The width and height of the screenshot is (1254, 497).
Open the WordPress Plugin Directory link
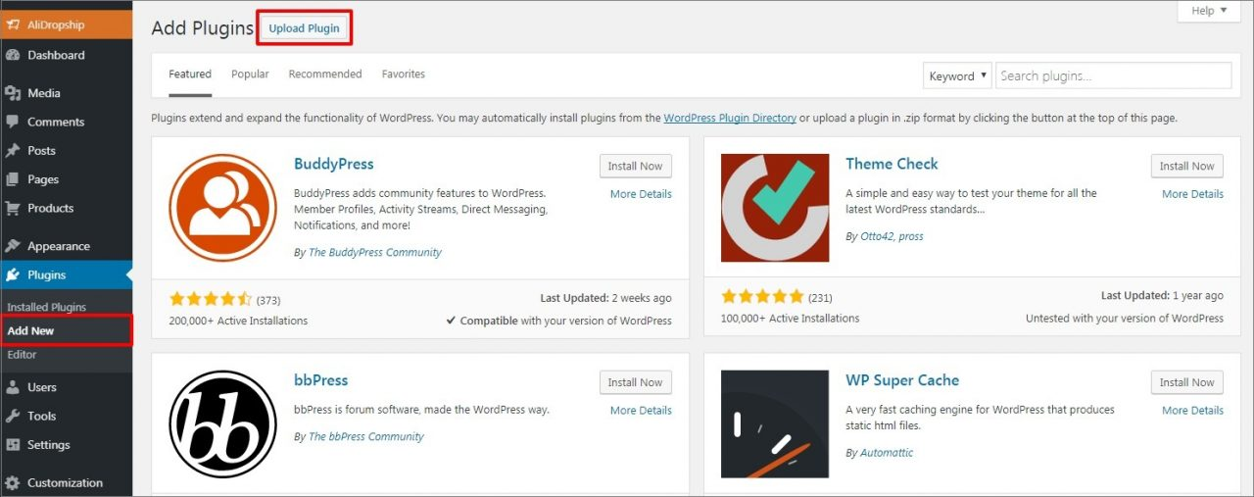point(730,118)
